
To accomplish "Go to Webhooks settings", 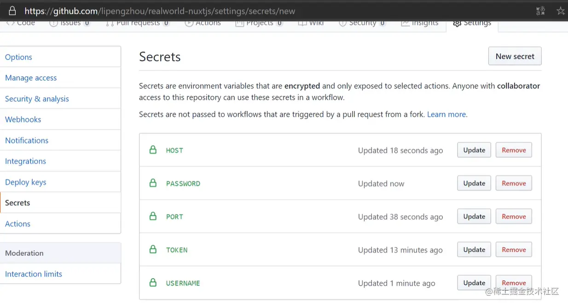I will point(60,119).
